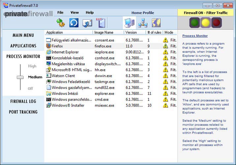236x165 pixels.
Task: Click the Internet Explorer row icon
Action: [48, 52]
